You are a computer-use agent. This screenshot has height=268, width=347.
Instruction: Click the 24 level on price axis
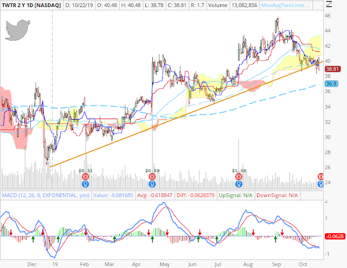[327, 182]
